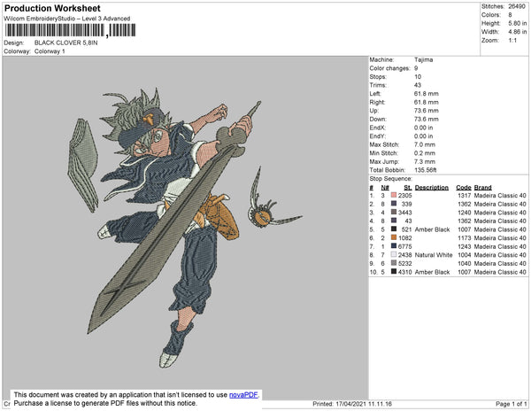Click 'Wilcom EmbroideryStudio – Level 3 Advanced' text

[67, 19]
